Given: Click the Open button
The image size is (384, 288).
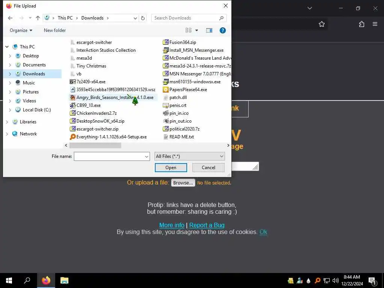Looking at the screenshot, I should (x=171, y=168).
